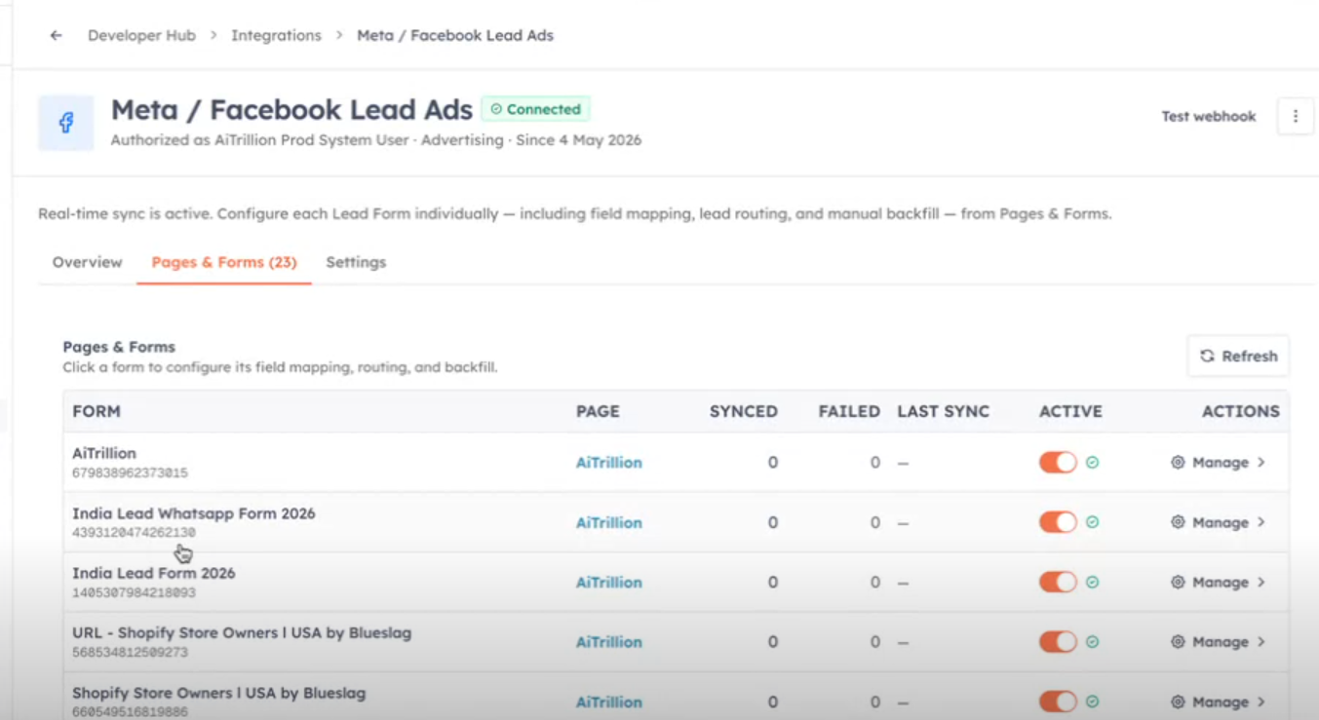Select the Pages & Forms (23) tab
Image resolution: width=1319 pixels, height=720 pixels.
[x=224, y=262]
